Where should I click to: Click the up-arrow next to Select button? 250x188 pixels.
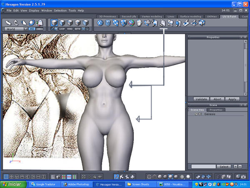click(240, 166)
